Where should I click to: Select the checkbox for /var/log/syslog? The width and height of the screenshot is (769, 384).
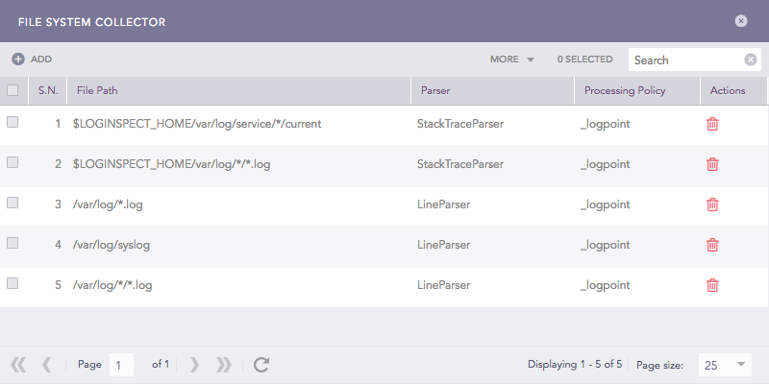pos(12,243)
